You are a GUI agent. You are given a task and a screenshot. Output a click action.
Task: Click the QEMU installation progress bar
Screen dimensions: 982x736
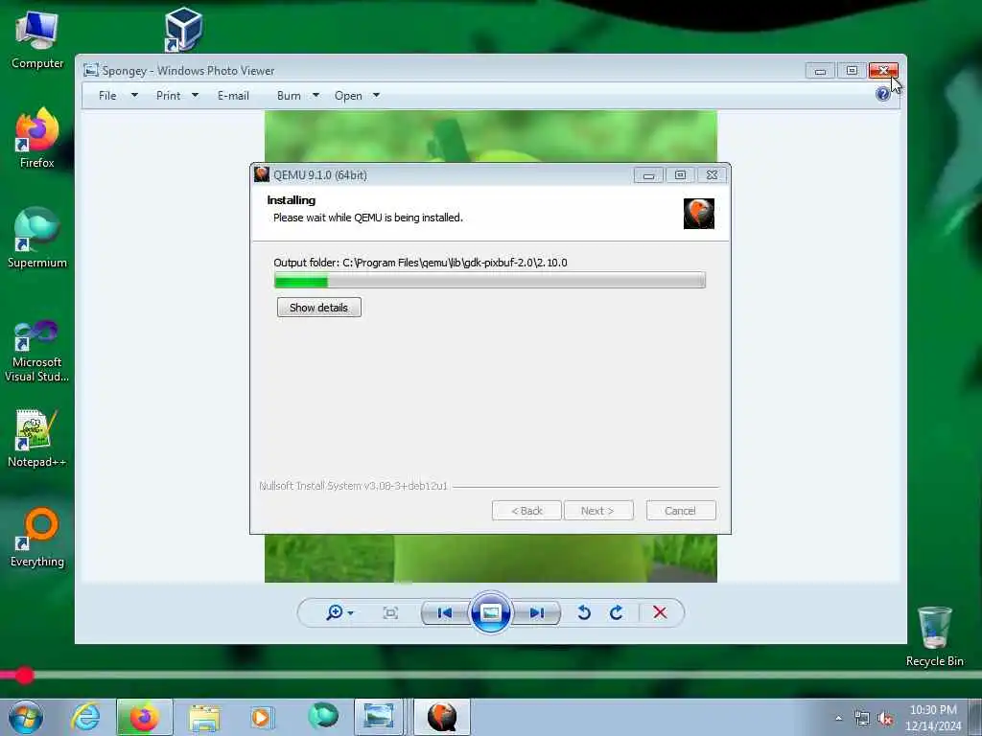click(x=490, y=281)
